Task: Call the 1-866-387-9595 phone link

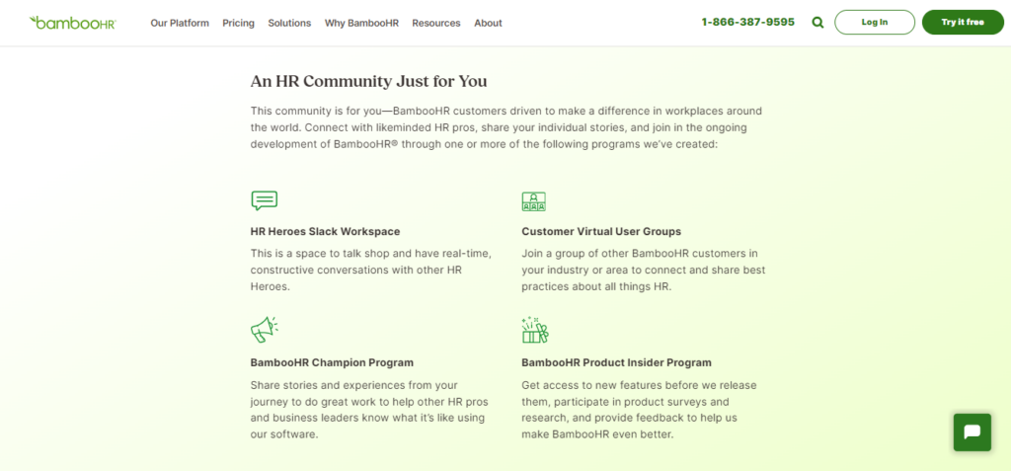Action: point(748,22)
